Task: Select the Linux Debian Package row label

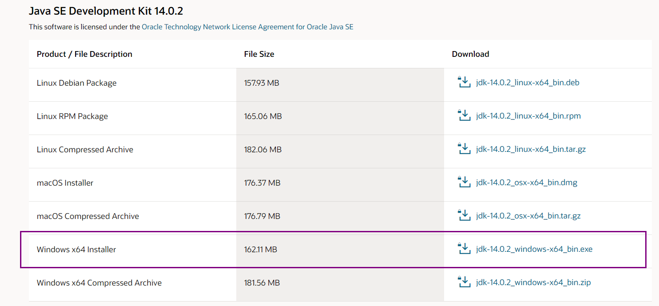Action: 77,83
